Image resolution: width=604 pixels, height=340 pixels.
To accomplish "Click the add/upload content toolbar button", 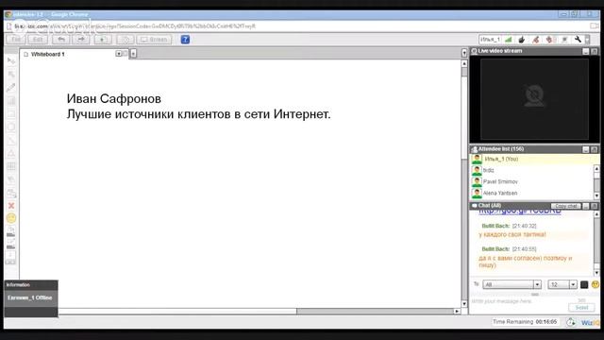I will point(103,40).
